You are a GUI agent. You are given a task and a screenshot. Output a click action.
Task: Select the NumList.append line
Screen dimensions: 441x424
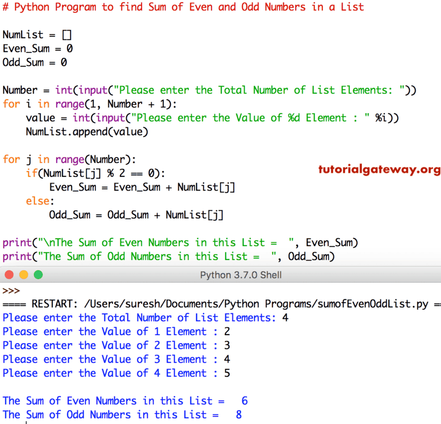(87, 131)
